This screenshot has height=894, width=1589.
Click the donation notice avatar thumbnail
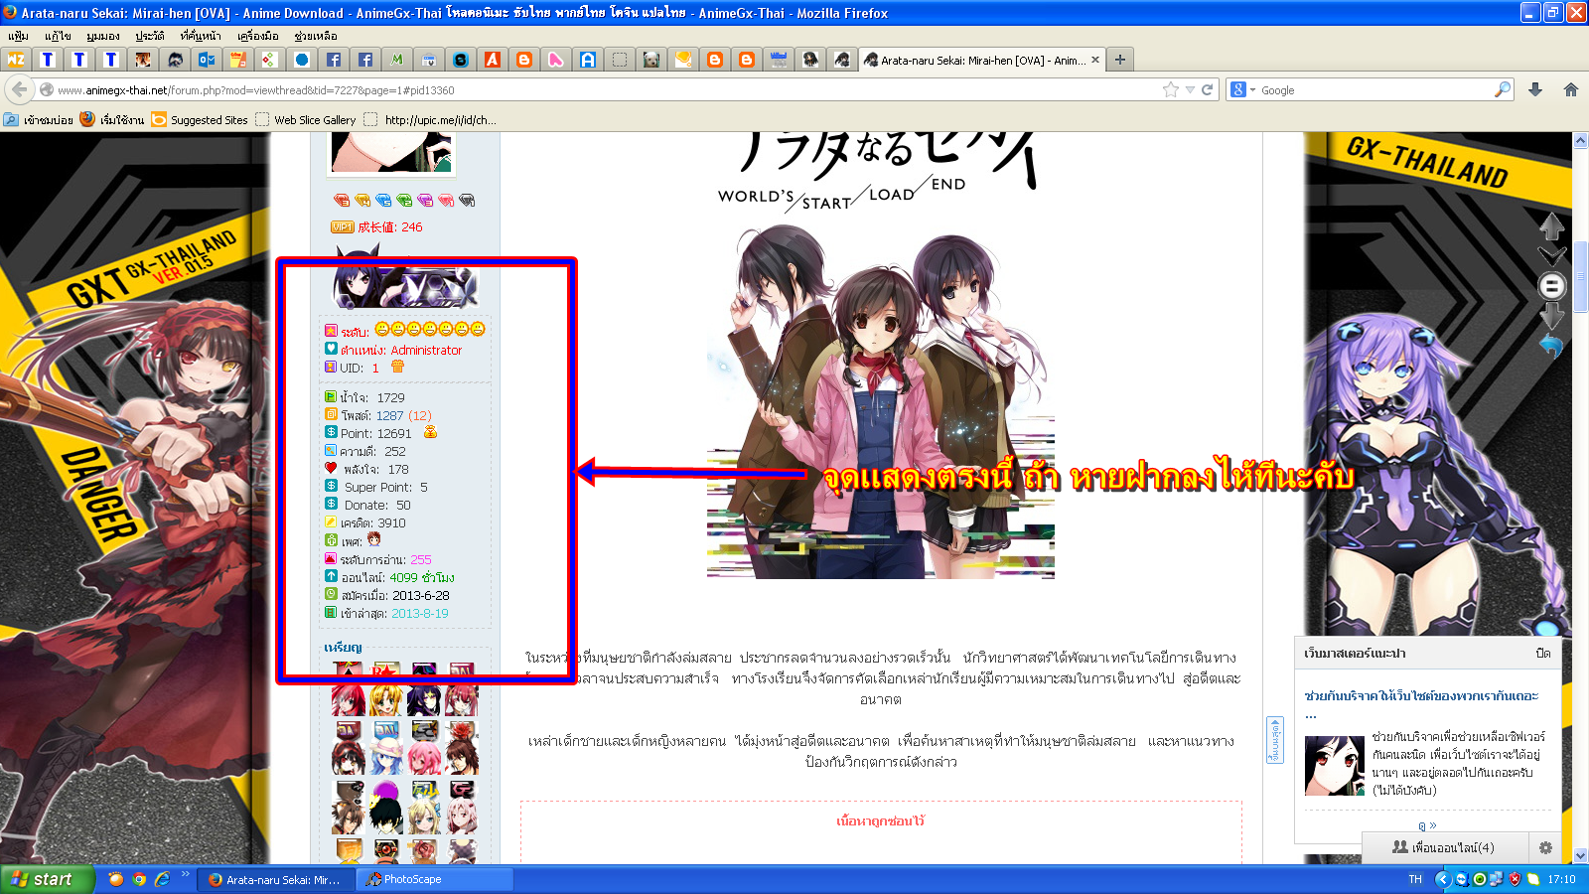[x=1334, y=765]
